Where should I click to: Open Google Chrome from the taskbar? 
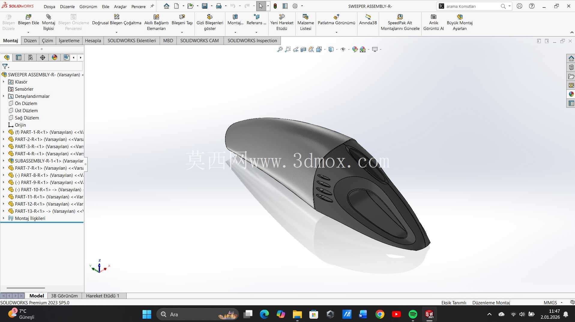pos(380,314)
